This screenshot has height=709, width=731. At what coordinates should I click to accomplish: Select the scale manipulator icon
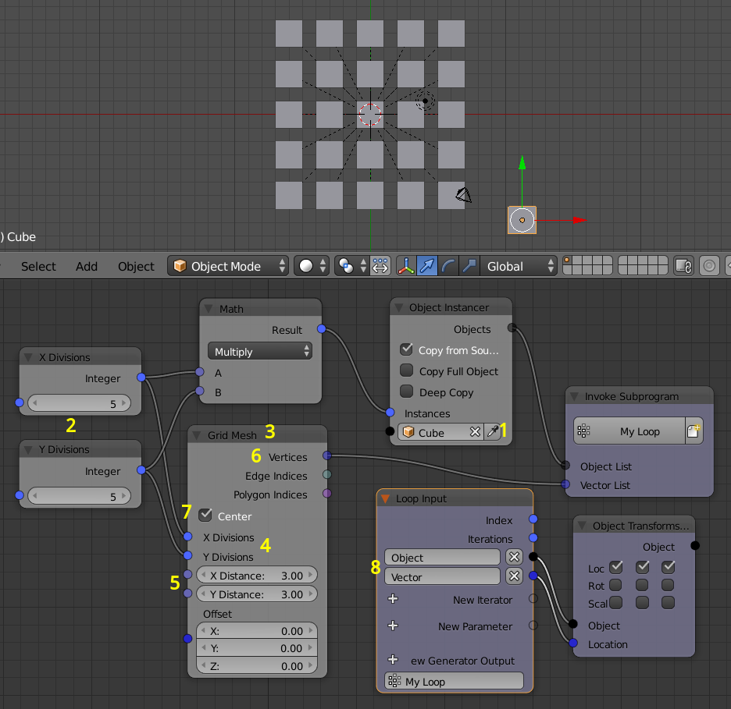tap(469, 266)
